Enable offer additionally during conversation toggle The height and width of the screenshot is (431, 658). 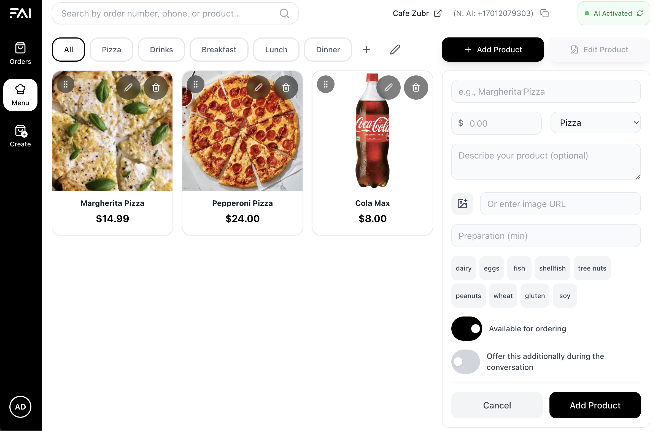pos(466,362)
